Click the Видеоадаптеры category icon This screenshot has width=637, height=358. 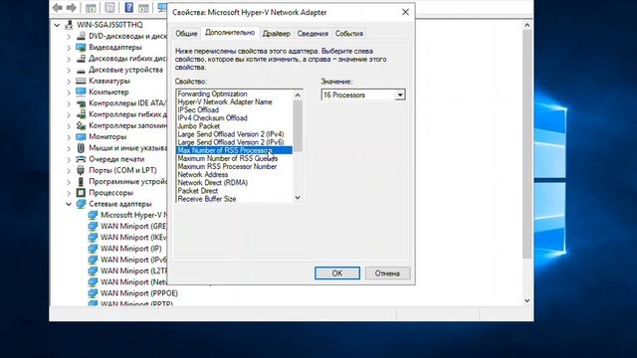click(81, 47)
